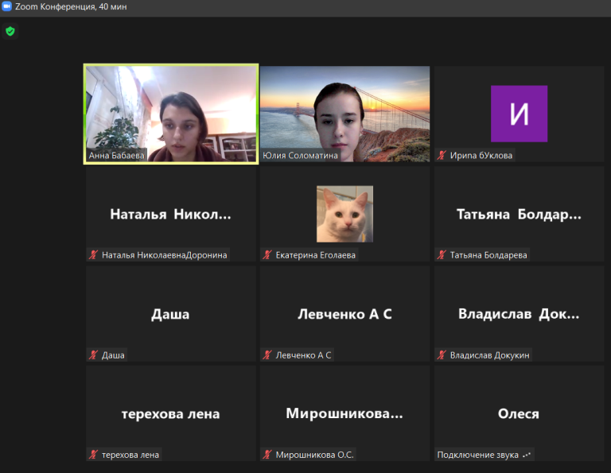Click the muted mic icon beside Даша
Screen dimensions: 611x473
94,355
